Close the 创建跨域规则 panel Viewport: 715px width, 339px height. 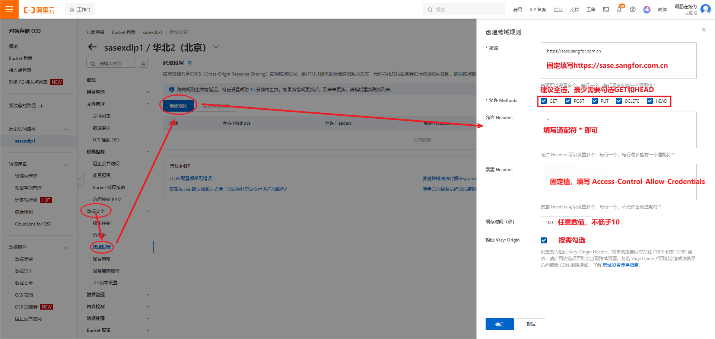(x=703, y=30)
